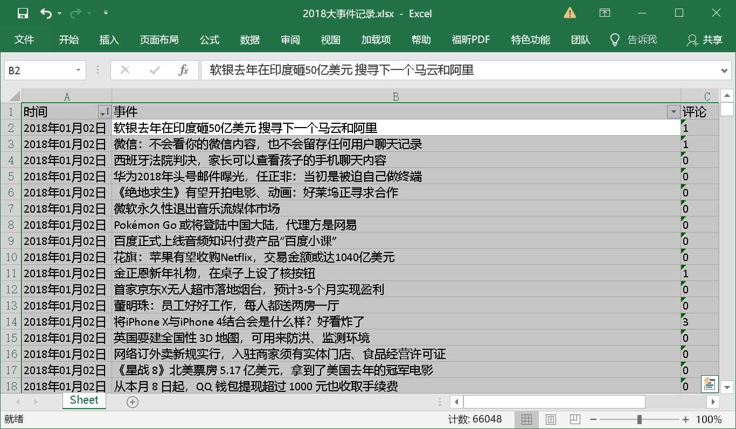Switch to Page Break Preview icon
The height and width of the screenshot is (429, 736).
575,419
